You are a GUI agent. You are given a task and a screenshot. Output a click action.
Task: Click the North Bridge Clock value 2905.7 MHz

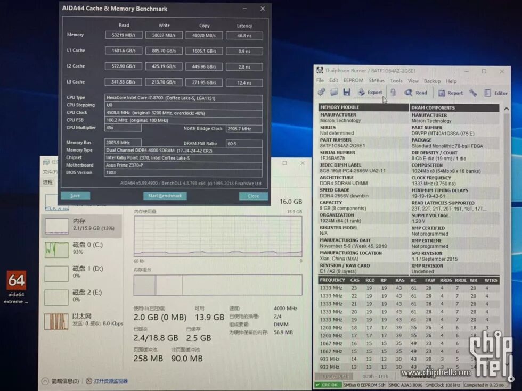click(x=244, y=129)
